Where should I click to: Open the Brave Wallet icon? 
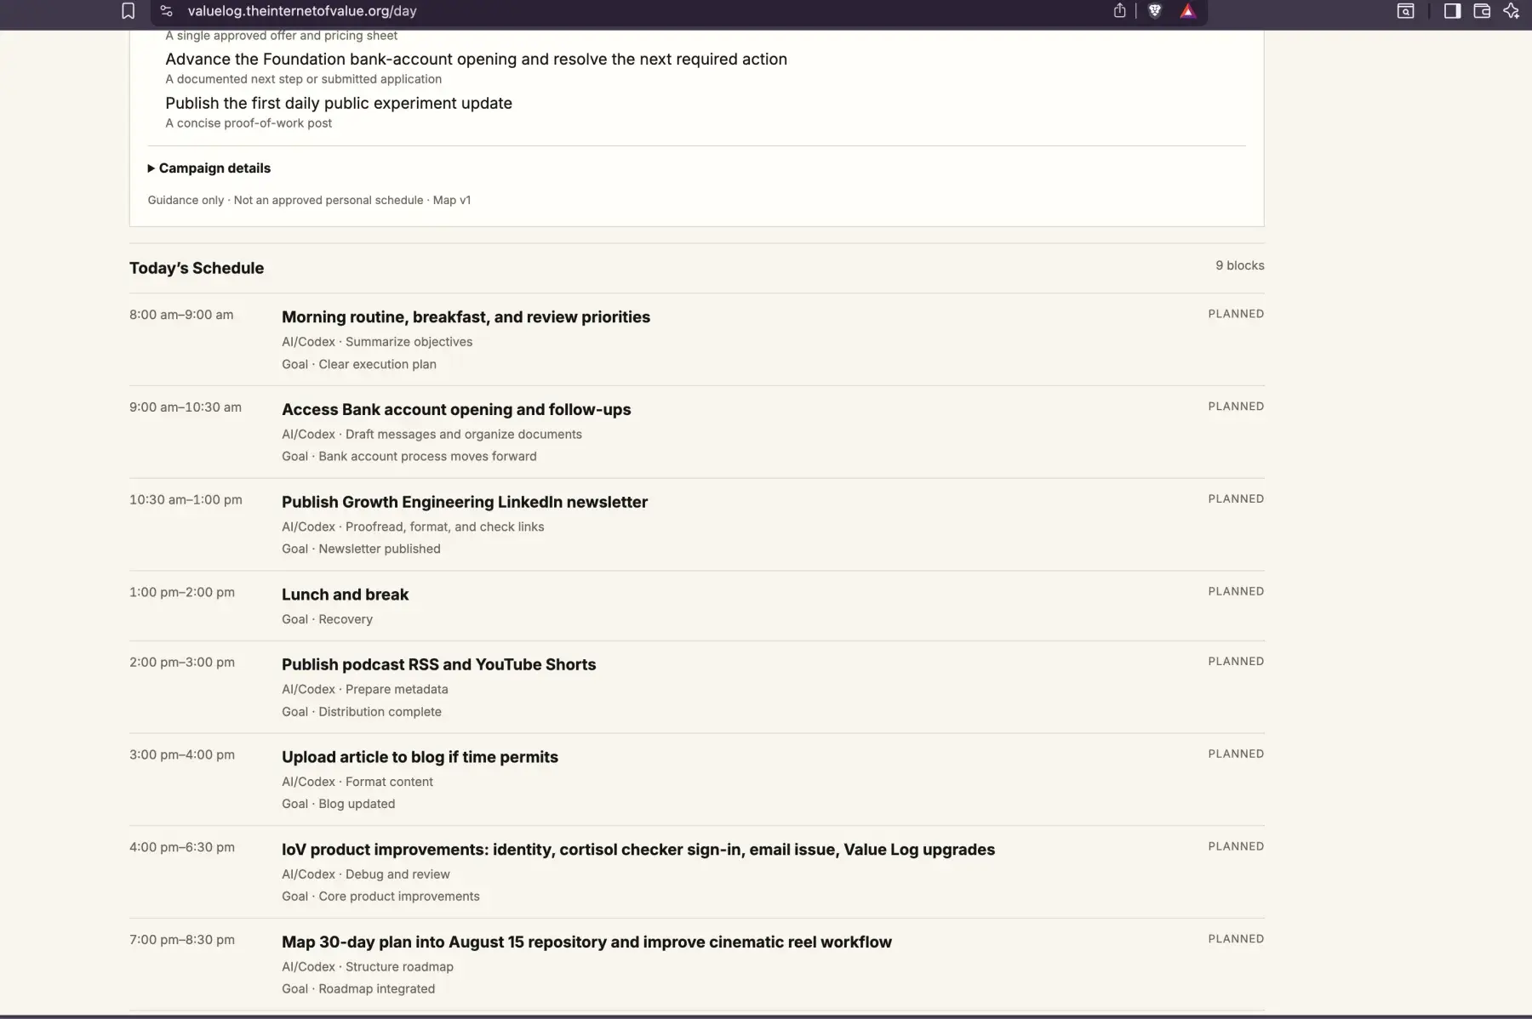pyautogui.click(x=1482, y=11)
